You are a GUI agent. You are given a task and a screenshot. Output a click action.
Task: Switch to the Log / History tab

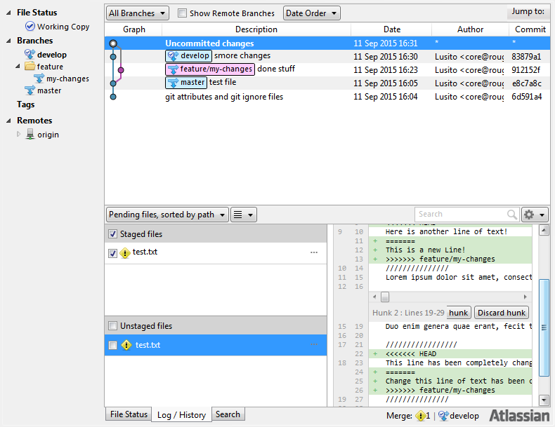point(181,415)
